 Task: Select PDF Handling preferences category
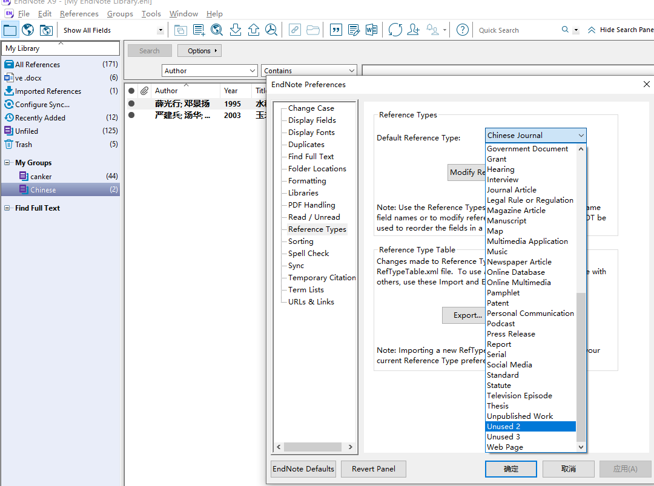click(312, 205)
